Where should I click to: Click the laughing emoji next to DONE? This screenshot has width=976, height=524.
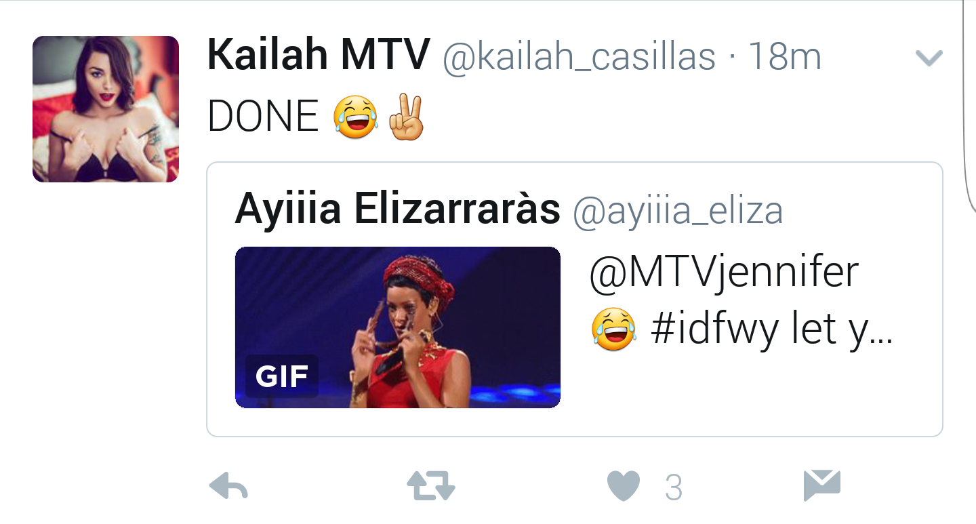(x=356, y=117)
